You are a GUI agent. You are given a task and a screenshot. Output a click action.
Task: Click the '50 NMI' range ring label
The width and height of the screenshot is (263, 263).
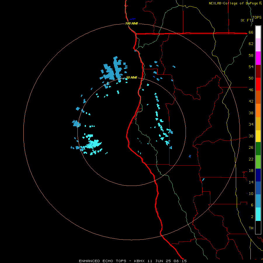(x=131, y=77)
